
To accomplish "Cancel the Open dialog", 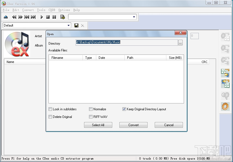I will (x=169, y=125).
